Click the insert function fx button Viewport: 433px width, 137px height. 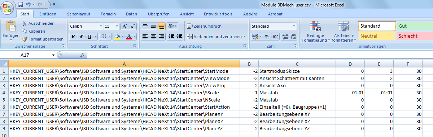[83, 55]
